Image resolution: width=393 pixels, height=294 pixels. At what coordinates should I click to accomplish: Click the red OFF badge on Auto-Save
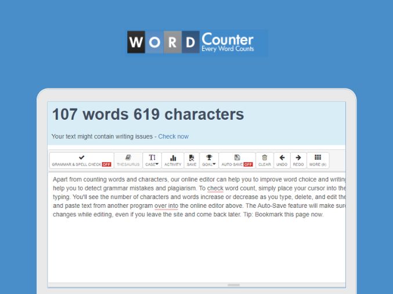coord(248,164)
